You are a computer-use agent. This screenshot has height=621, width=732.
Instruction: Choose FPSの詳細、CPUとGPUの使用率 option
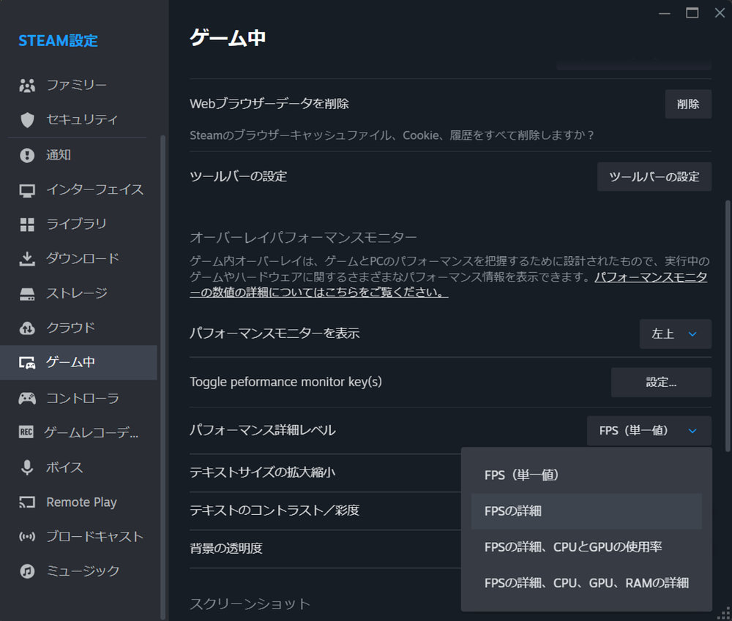(x=586, y=547)
